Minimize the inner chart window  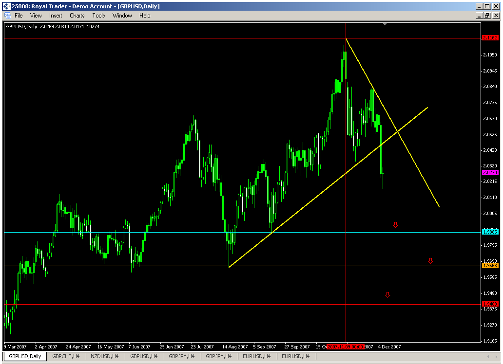pyautogui.click(x=480, y=16)
